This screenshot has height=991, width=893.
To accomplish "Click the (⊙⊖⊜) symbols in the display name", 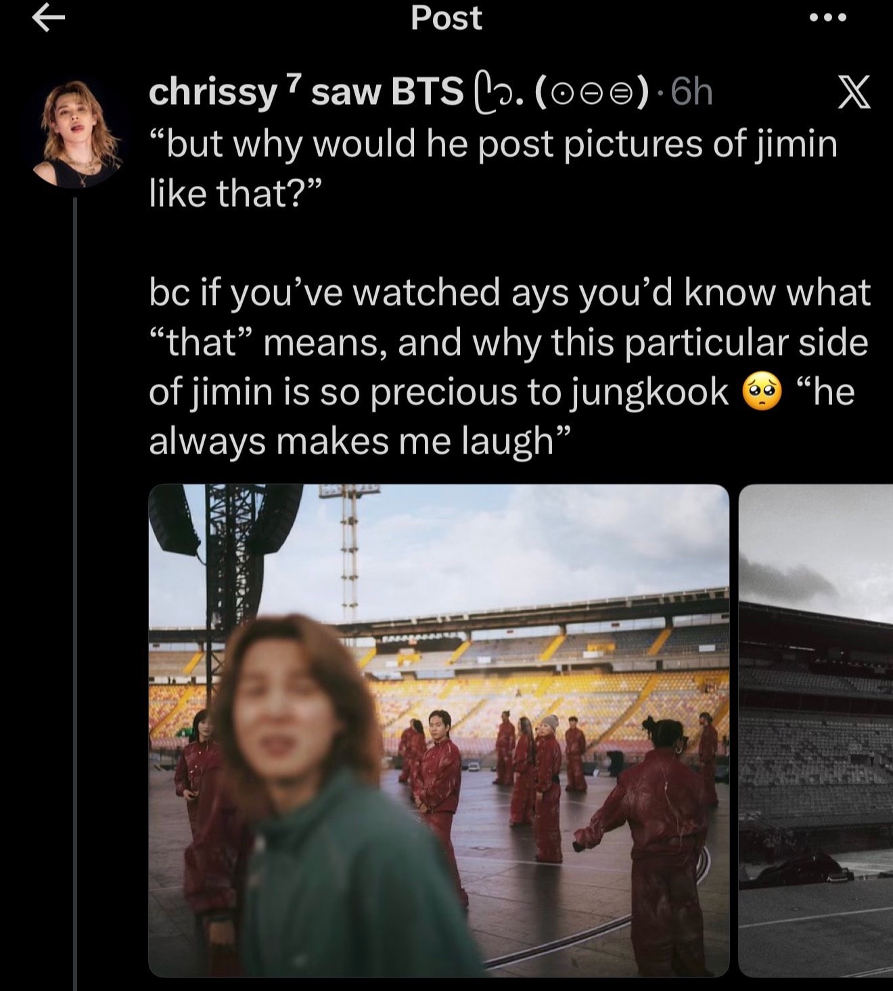I will (x=591, y=93).
